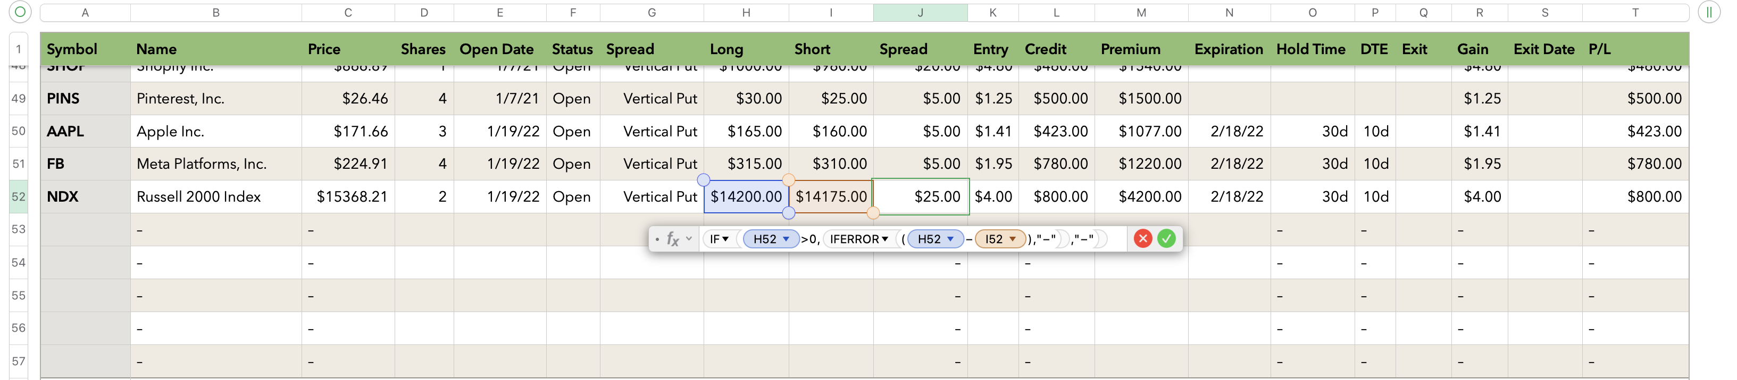
Task: Click the fx function icon
Action: pos(672,239)
